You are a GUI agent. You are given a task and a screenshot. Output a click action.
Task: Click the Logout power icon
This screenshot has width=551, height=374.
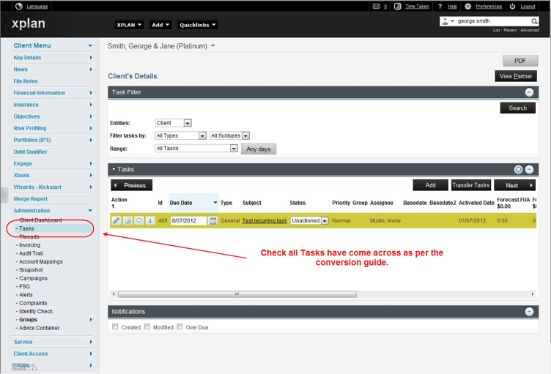click(x=512, y=7)
